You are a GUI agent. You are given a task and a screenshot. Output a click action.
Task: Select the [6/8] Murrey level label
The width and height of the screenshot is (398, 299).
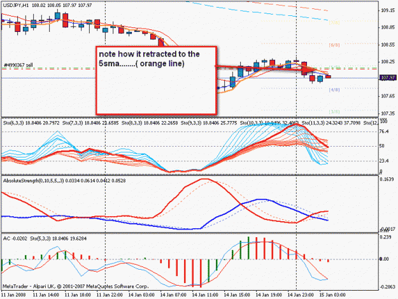334,45
